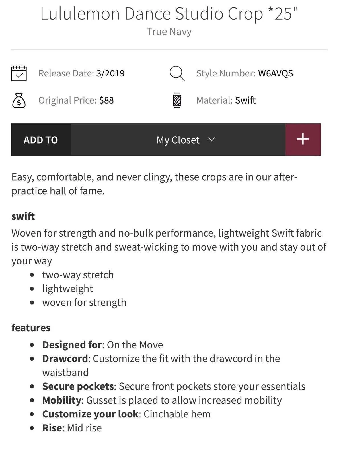This screenshot has height=455, width=339.
Task: Click the ADD TO label
Action: pyautogui.click(x=41, y=140)
